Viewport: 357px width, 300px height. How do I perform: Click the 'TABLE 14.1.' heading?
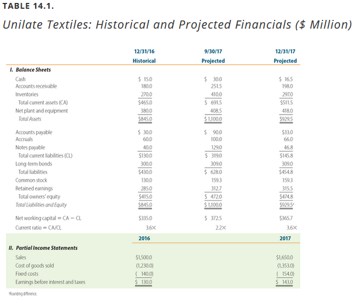[28, 6]
